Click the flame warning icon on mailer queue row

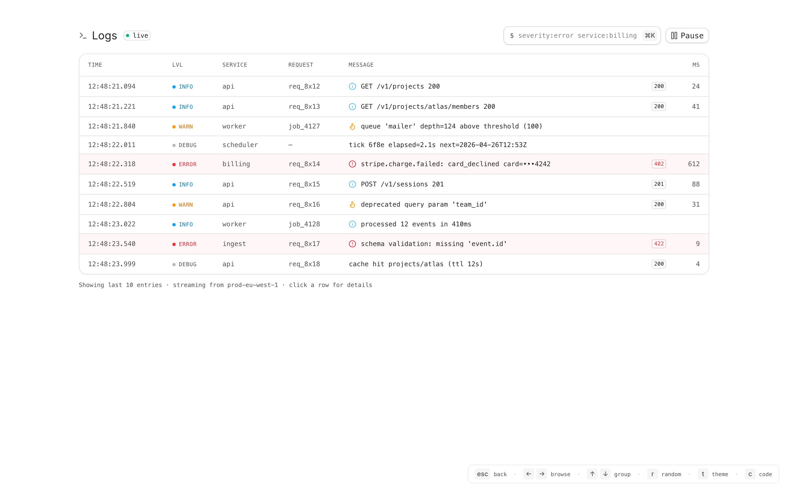coord(352,126)
